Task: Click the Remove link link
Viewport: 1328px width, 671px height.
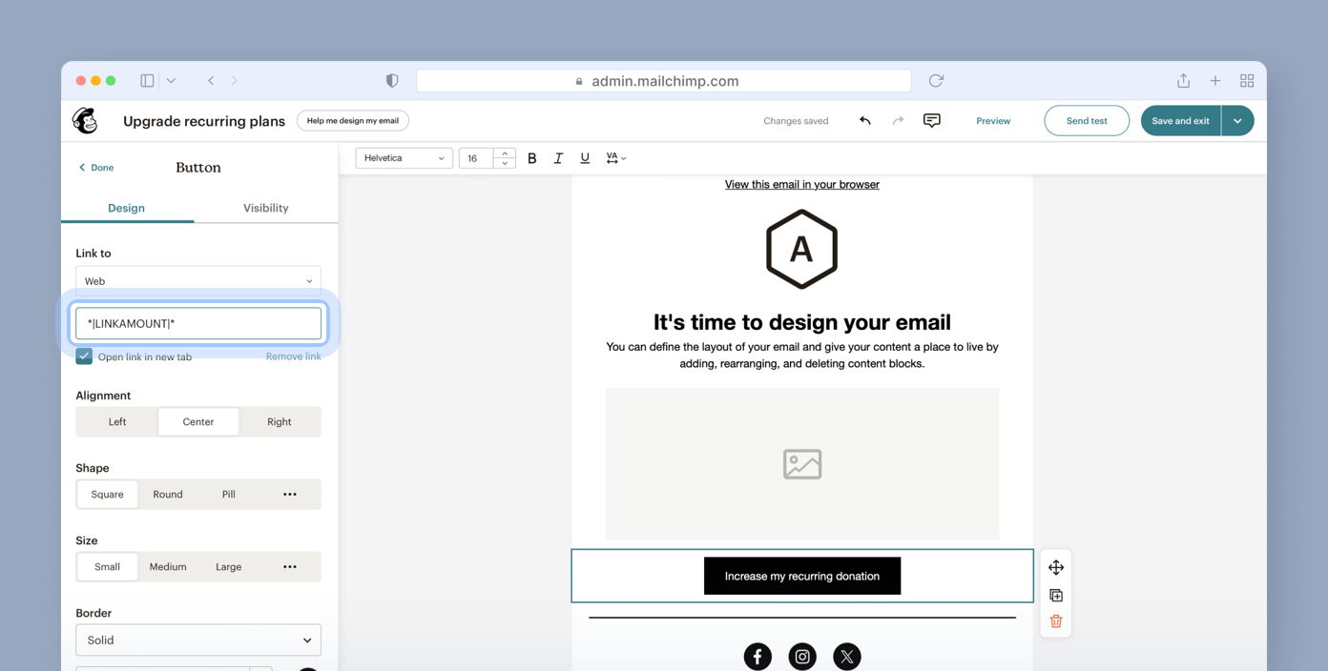Action: [x=293, y=356]
